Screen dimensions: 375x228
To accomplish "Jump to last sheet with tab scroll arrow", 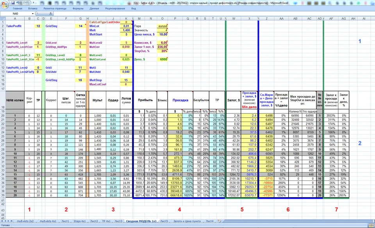I will [11, 221].
